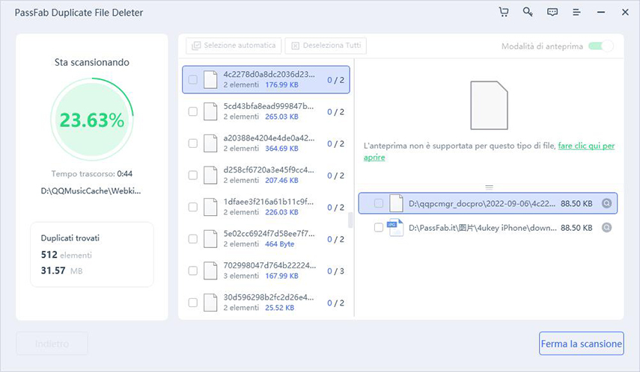Enable checkbox for D:\PassFab.it file
Image resolution: width=640 pixels, height=372 pixels.
tap(379, 227)
